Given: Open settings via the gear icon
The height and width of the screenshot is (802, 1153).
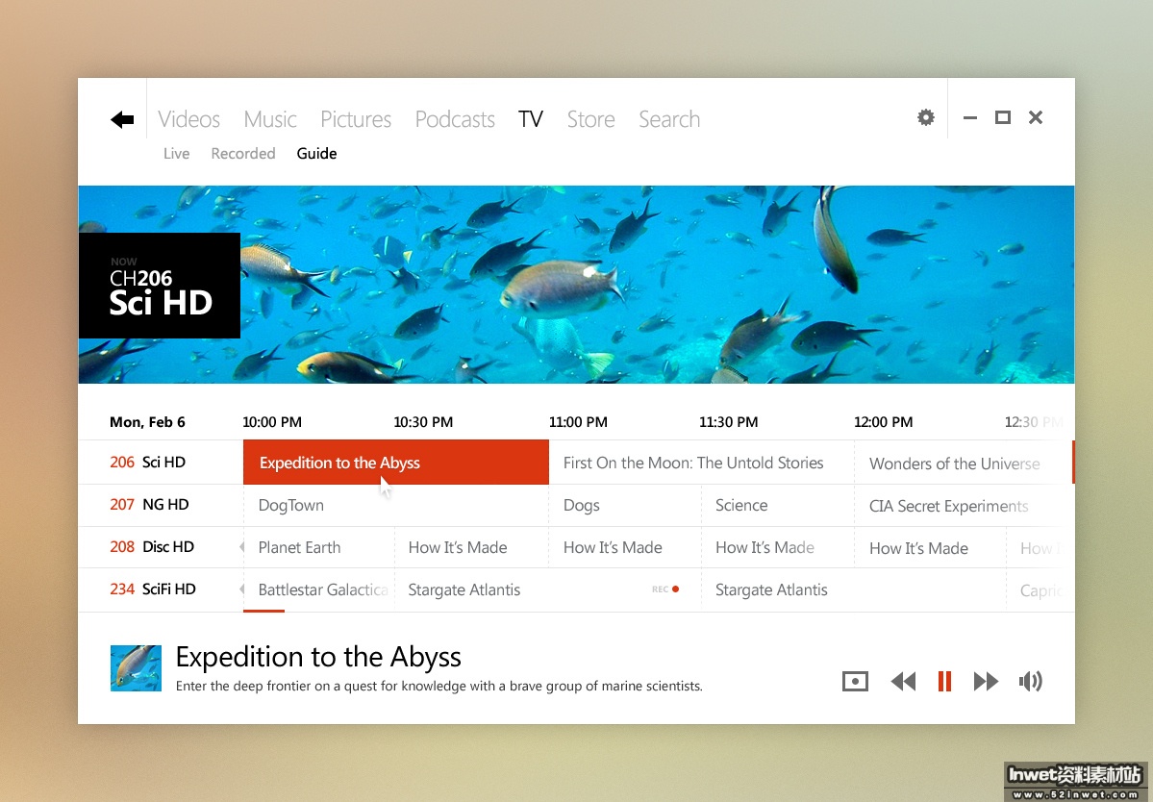Looking at the screenshot, I should tap(926, 117).
